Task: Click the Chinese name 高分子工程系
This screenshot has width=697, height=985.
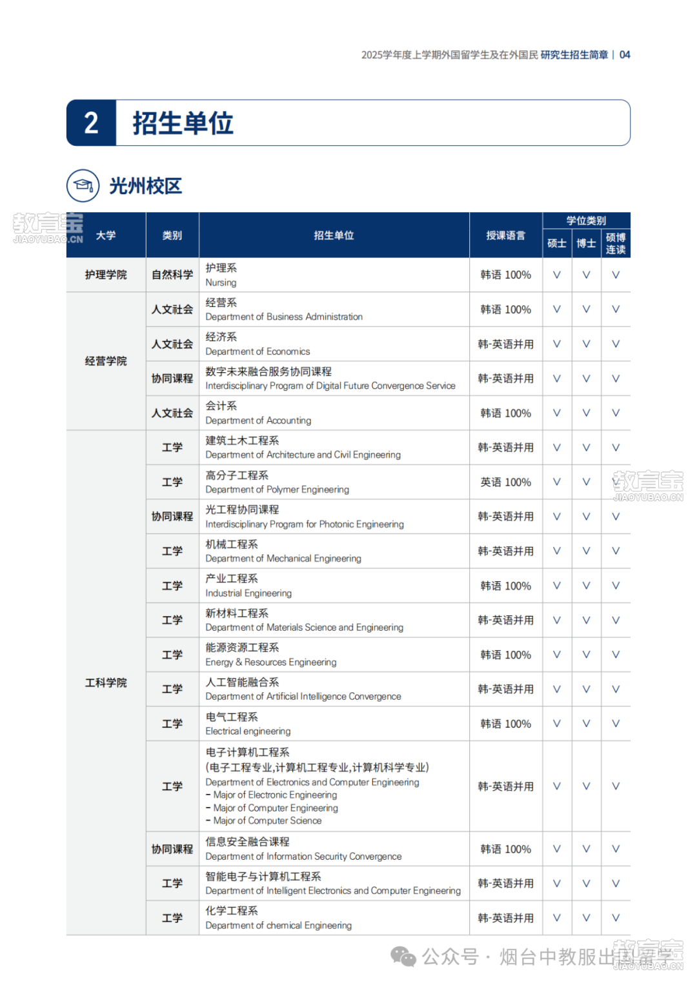Action: 237,475
